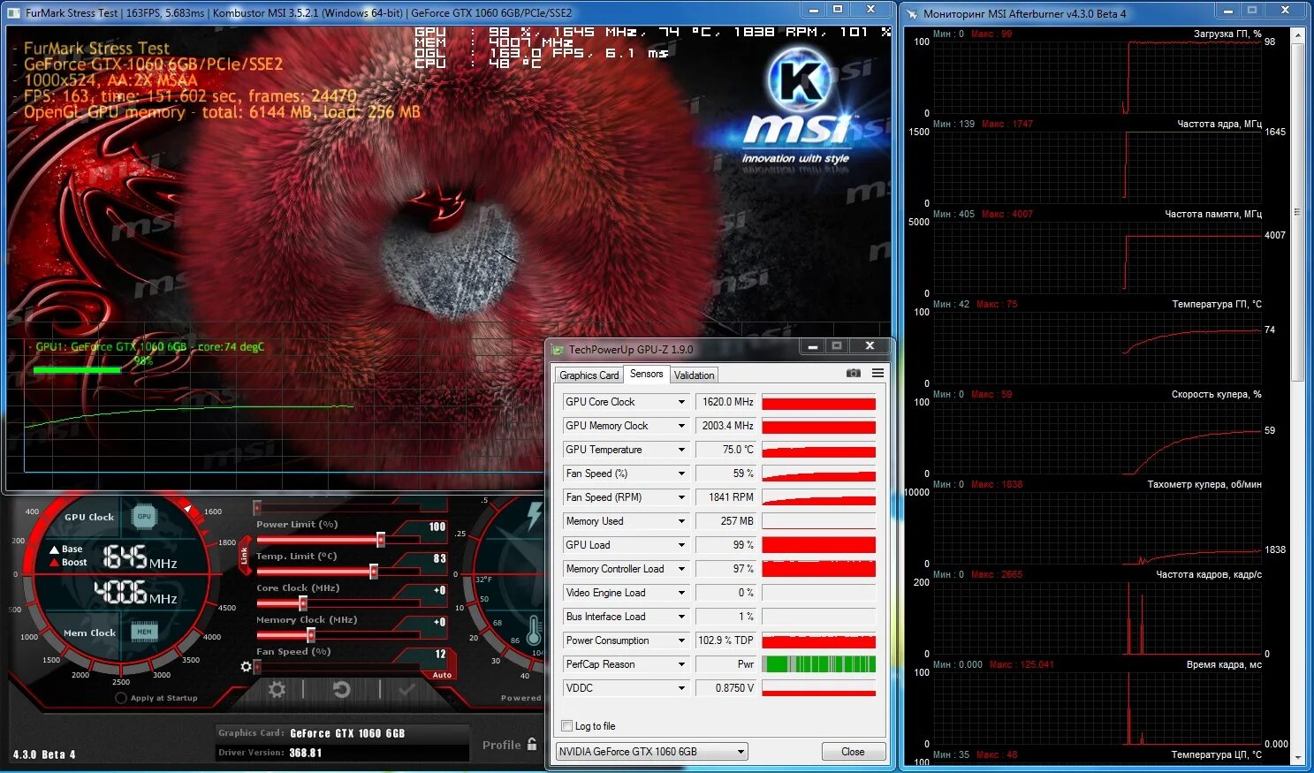Open PerfCap Reason sensor dropdown
The image size is (1314, 773).
681,664
